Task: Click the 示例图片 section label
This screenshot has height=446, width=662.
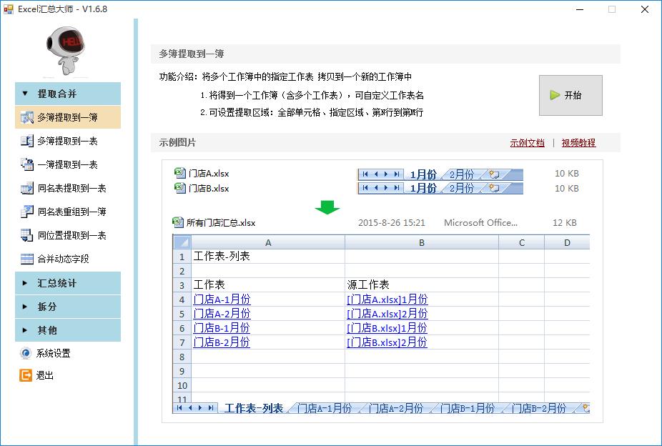Action: pyautogui.click(x=177, y=143)
